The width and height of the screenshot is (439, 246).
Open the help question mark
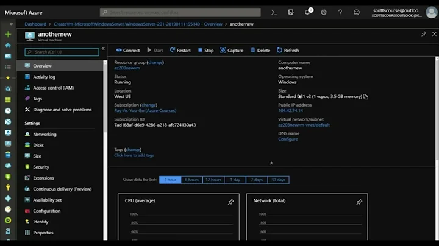pyautogui.click(x=340, y=12)
